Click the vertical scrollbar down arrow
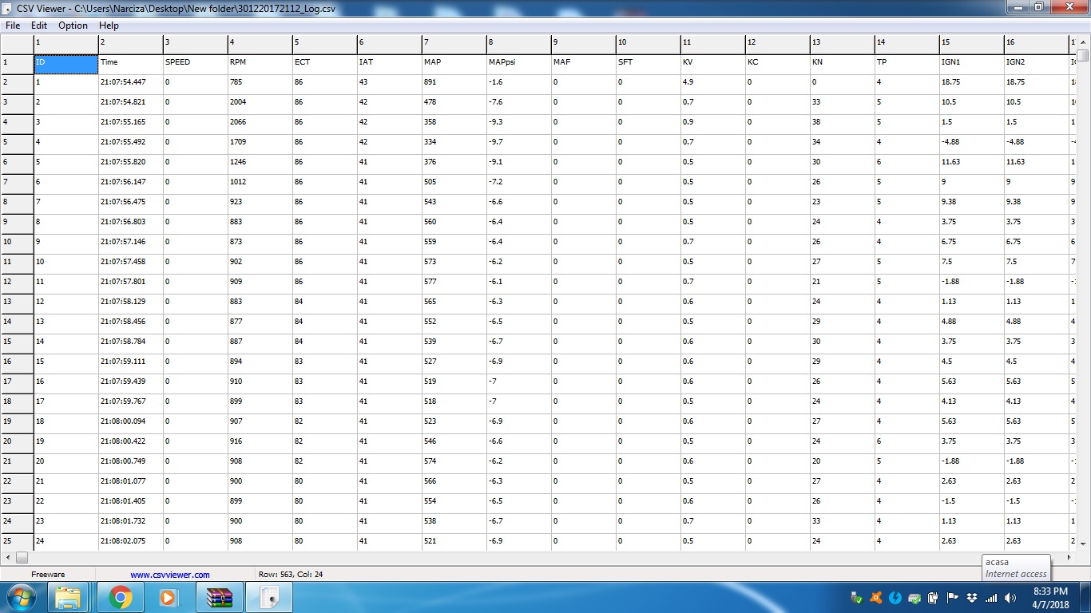Image resolution: width=1091 pixels, height=613 pixels. (1083, 543)
